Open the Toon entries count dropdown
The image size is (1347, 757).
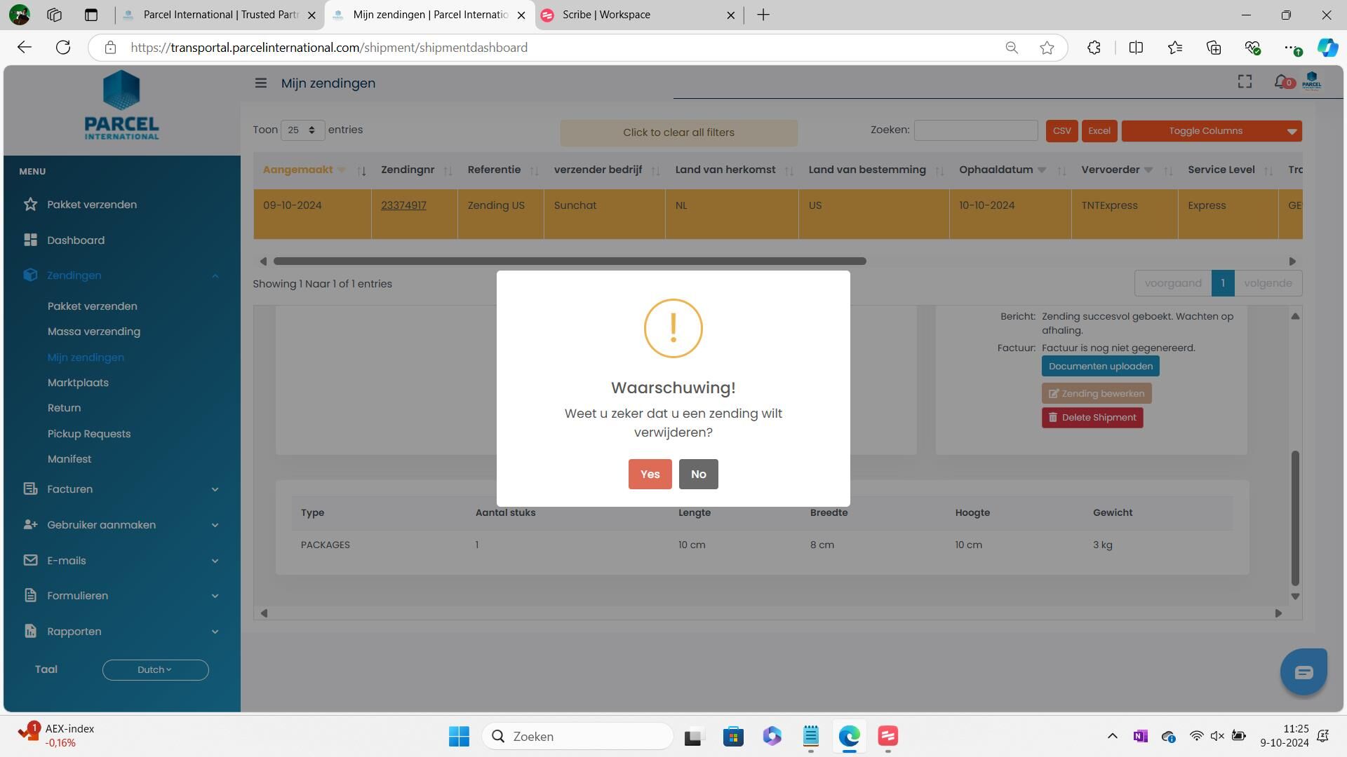(302, 130)
